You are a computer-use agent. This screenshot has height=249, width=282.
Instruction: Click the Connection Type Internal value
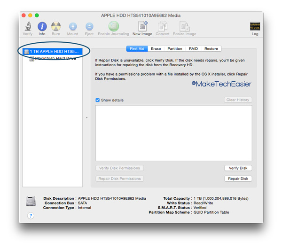[x=84, y=208]
